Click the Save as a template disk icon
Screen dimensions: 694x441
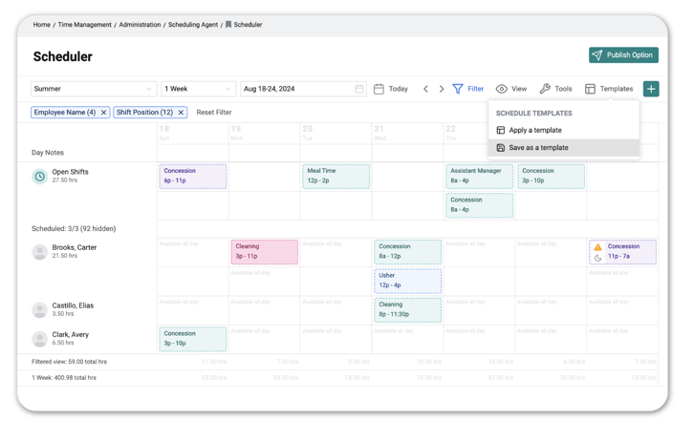(501, 148)
